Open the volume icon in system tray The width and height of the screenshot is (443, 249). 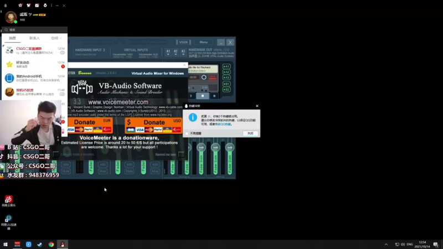[x=403, y=245]
